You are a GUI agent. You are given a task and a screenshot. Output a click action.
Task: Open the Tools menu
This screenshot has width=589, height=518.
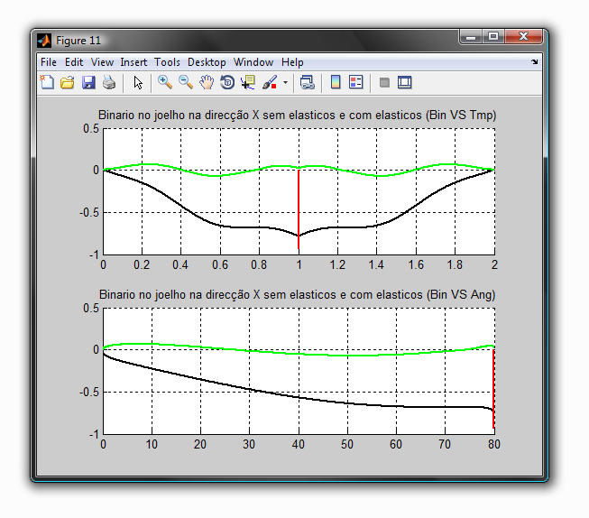167,62
